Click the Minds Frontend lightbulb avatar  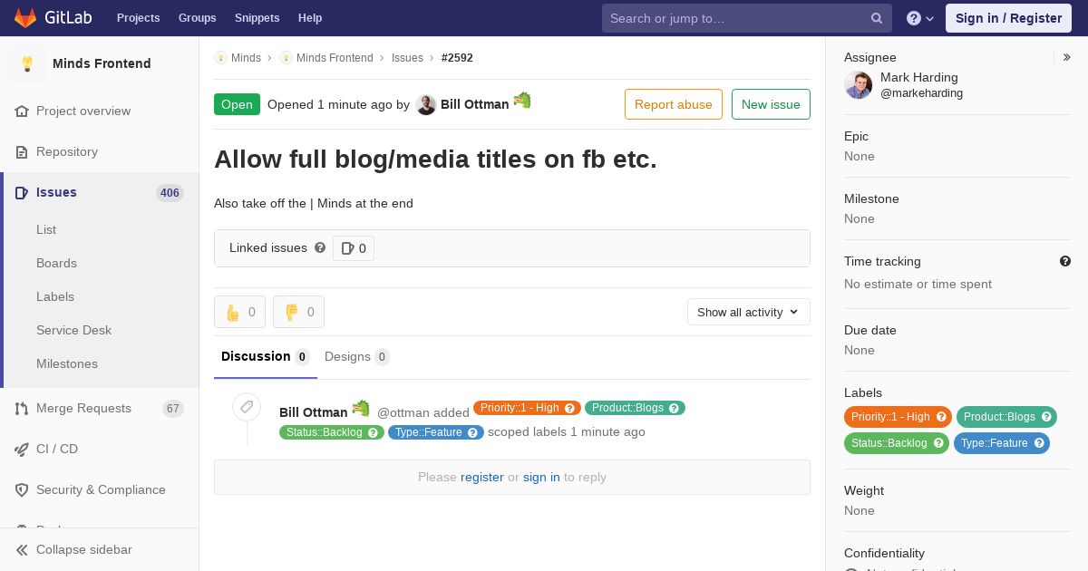(27, 63)
